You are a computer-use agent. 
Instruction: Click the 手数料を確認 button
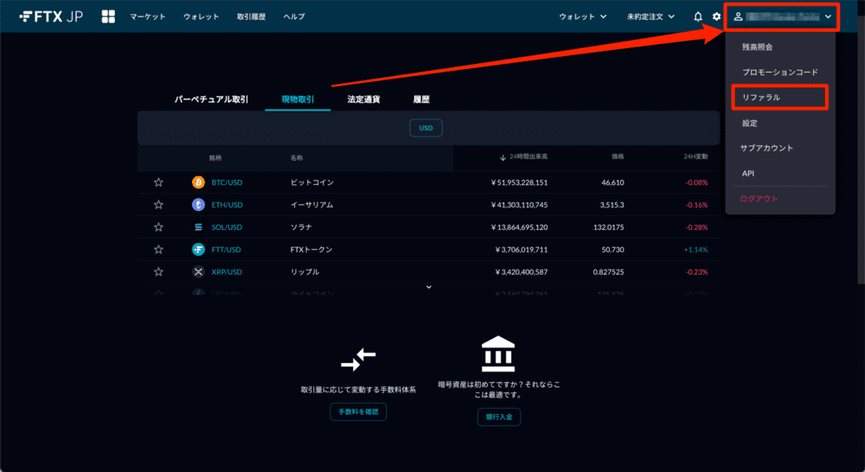pyautogui.click(x=358, y=411)
